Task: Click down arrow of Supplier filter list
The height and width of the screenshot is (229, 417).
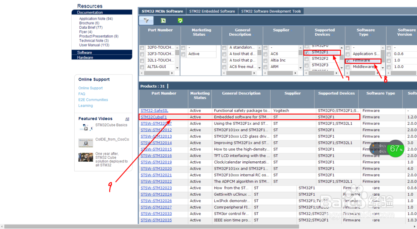Action: (301, 68)
